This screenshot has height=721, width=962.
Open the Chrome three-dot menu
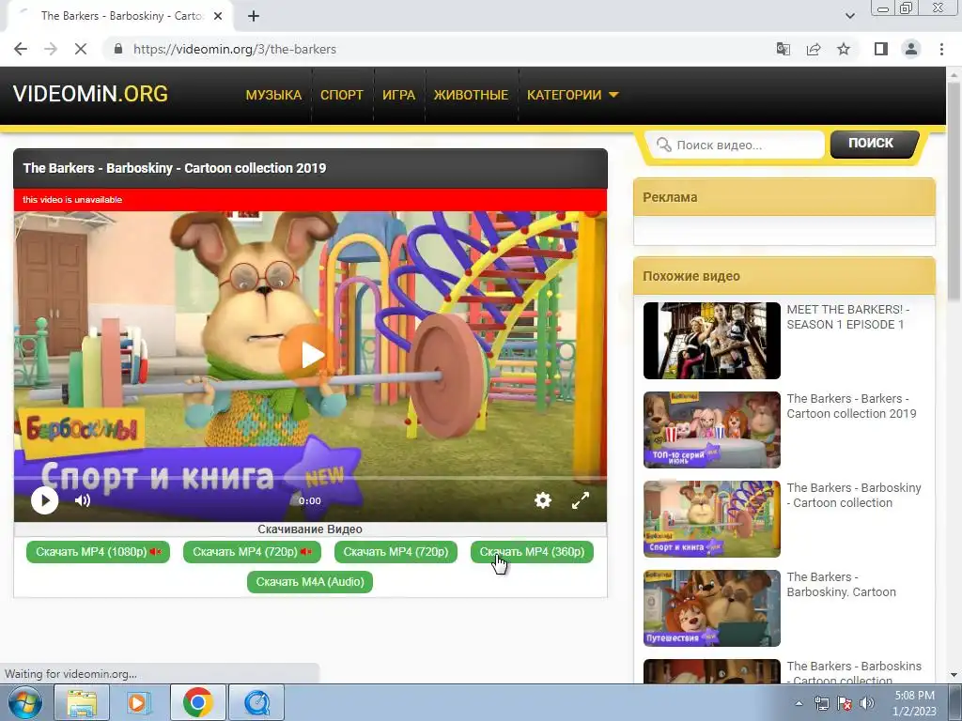941,49
